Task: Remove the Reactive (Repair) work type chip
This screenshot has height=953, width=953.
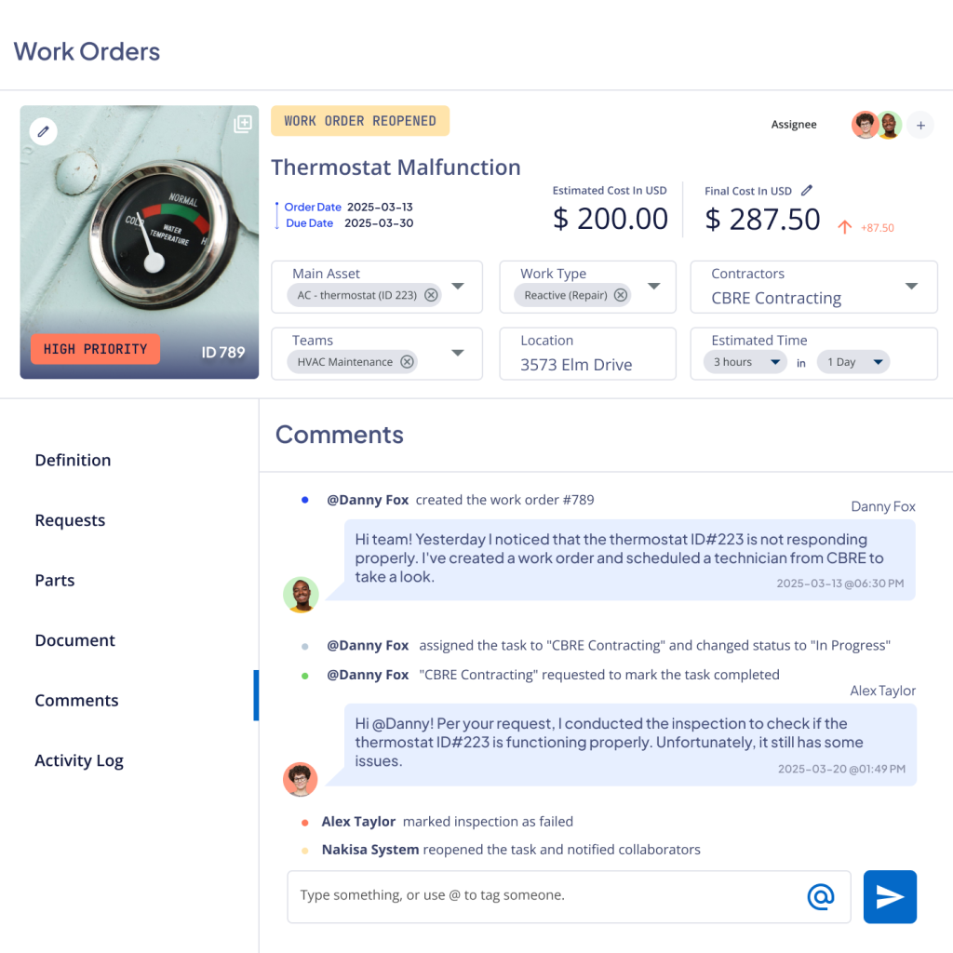Action: click(x=620, y=294)
